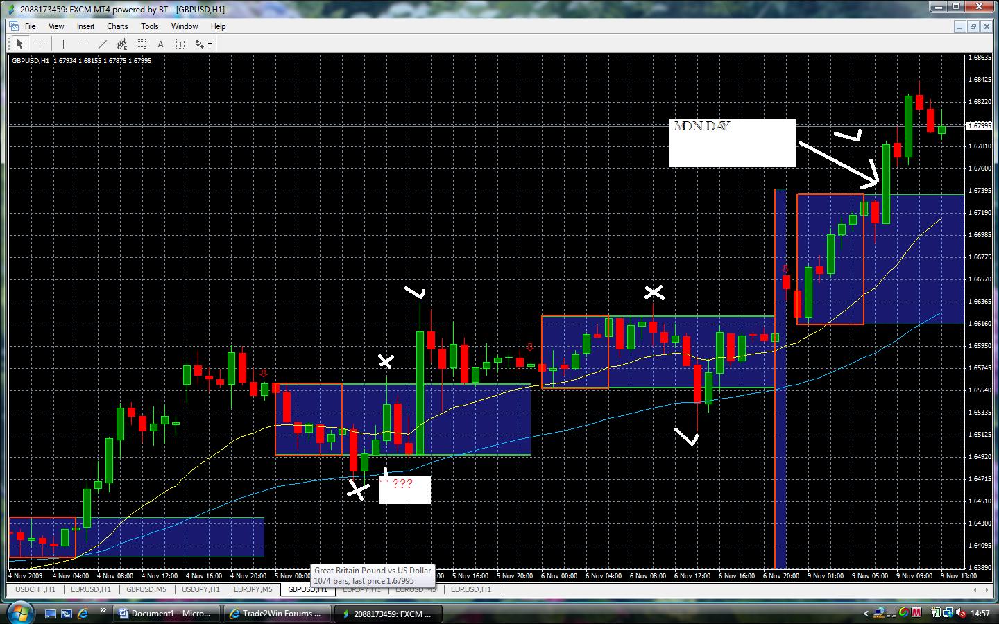The height and width of the screenshot is (624, 999).
Task: Click Switch between windows icon
Action: (67, 613)
